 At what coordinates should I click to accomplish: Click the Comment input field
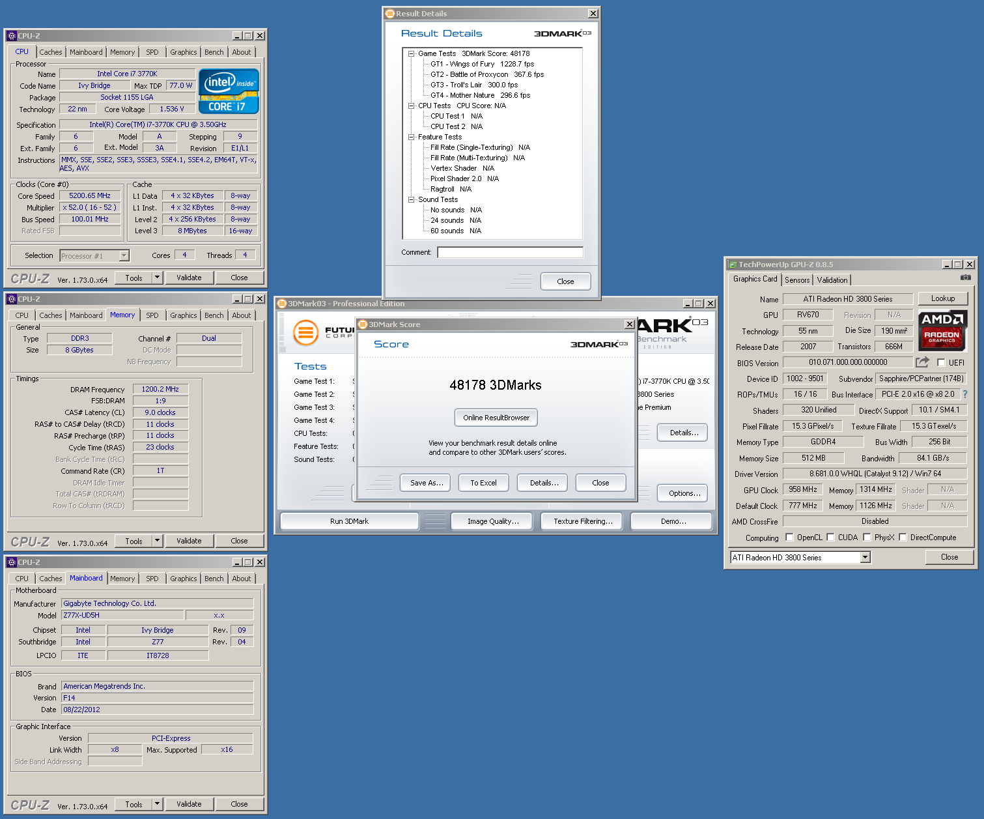click(510, 252)
